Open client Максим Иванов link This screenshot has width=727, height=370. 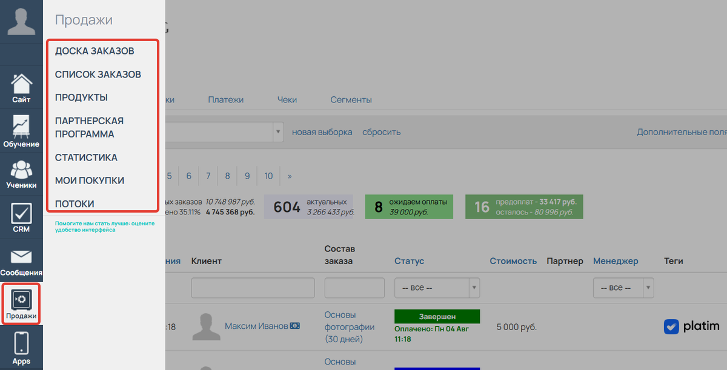coord(256,326)
